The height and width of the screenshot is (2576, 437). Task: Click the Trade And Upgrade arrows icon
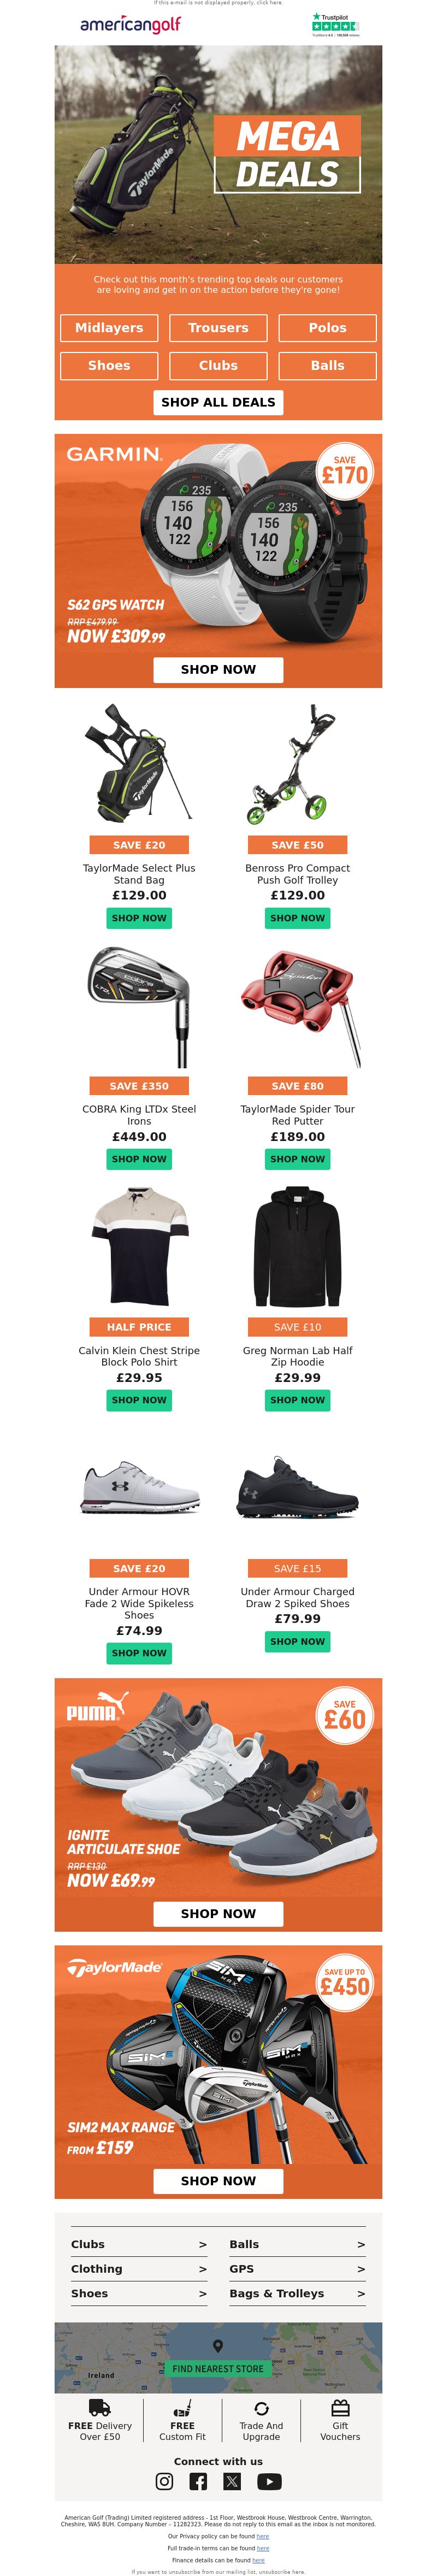coord(261,2409)
